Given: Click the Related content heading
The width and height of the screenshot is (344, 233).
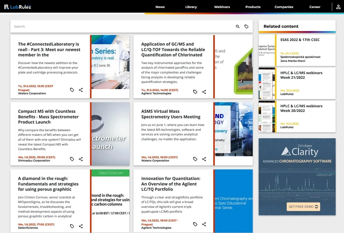Looking at the screenshot, I should (x=281, y=26).
